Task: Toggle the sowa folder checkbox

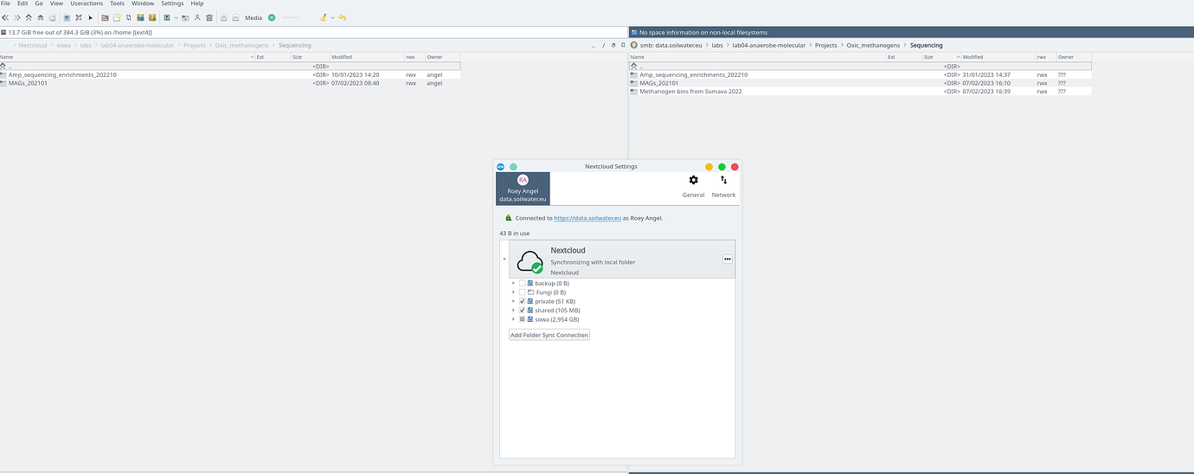Action: [x=522, y=319]
